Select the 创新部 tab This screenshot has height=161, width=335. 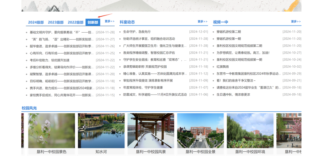[93, 23]
